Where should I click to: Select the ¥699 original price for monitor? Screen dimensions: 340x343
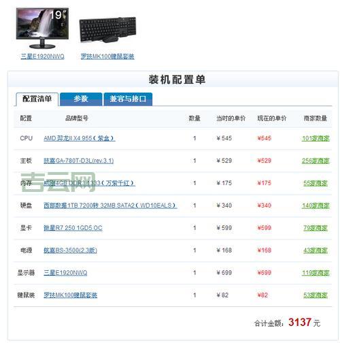coord(224,273)
